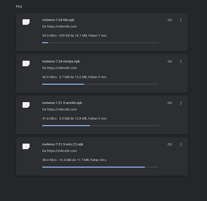Open more actions menu for routeros-7.24-tile.npk

181,20
